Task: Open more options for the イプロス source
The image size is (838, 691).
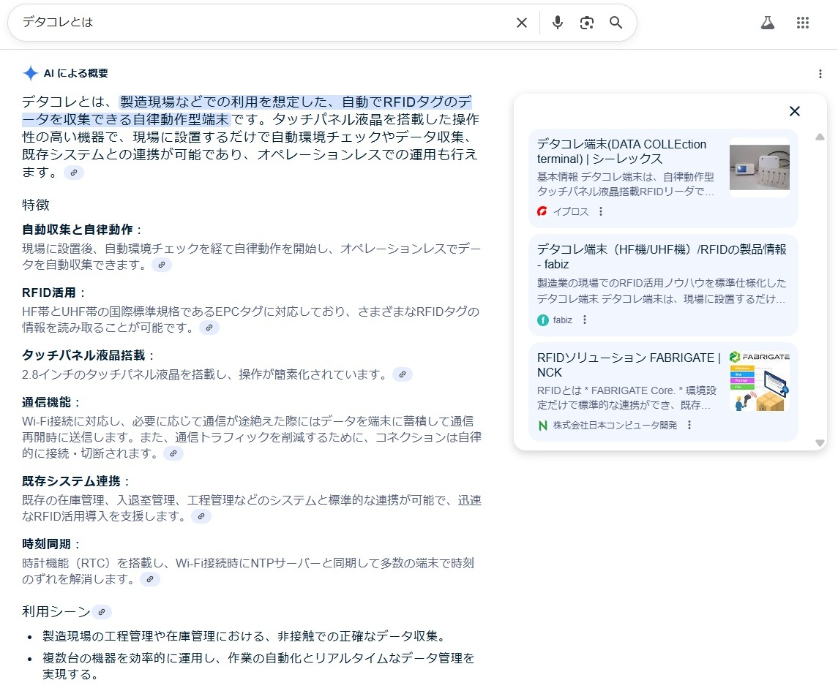Action: [x=601, y=211]
